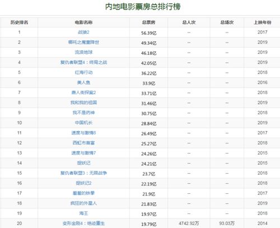The width and height of the screenshot is (280, 228).
Task: Open the 速度与激情8 movie link
Action: (x=83, y=133)
